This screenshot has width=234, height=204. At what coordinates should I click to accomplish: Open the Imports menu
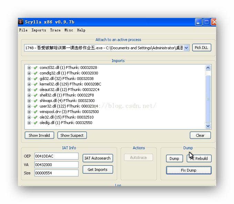39,30
